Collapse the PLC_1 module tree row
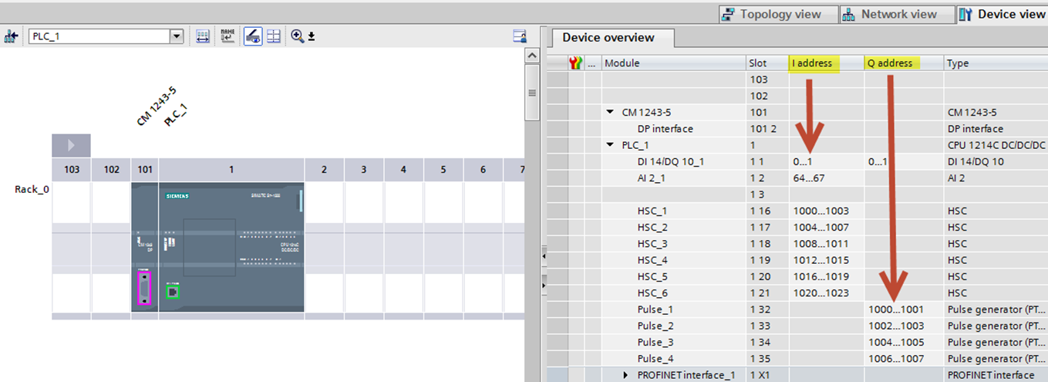Image resolution: width=1048 pixels, height=382 pixels. pos(610,145)
